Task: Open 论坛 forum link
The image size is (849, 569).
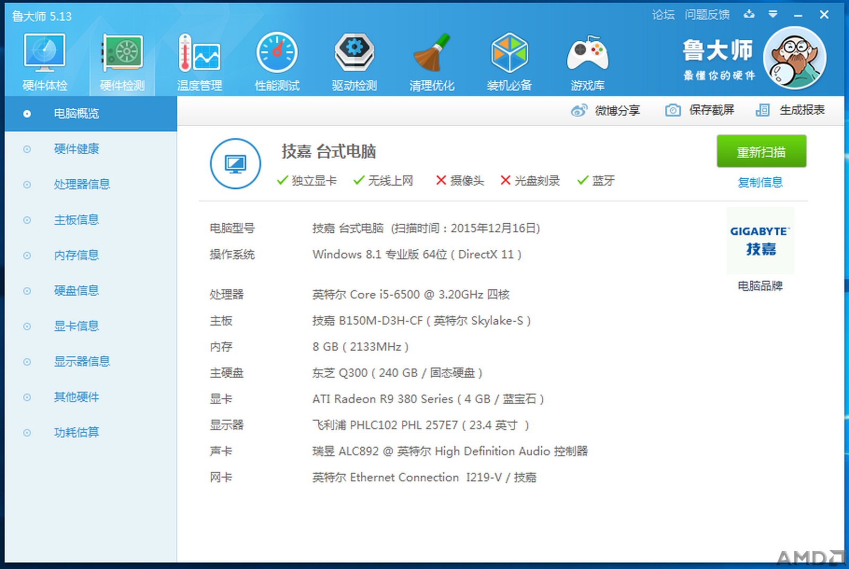Action: click(663, 15)
